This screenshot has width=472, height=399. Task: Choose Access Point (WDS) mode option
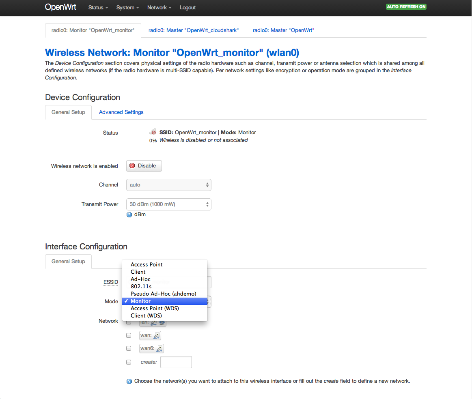[x=165, y=309]
